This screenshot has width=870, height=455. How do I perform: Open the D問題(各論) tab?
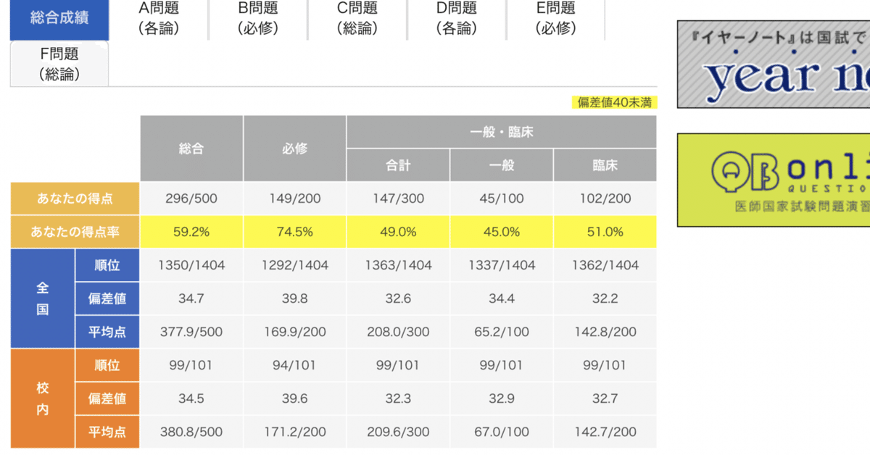[457, 18]
